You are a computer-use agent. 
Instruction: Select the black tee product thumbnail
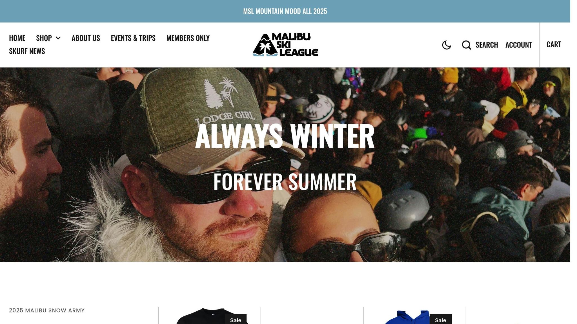pyautogui.click(x=210, y=316)
